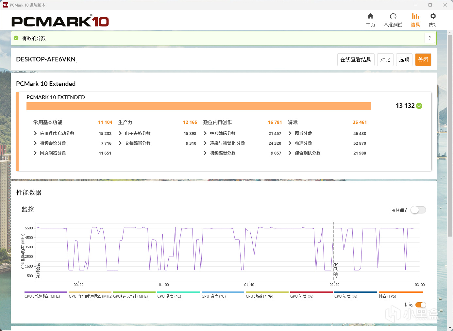Screen dimensions: 453x331
Task: Select 帧率 (FPS) orange legend swatch
Action: (401, 292)
